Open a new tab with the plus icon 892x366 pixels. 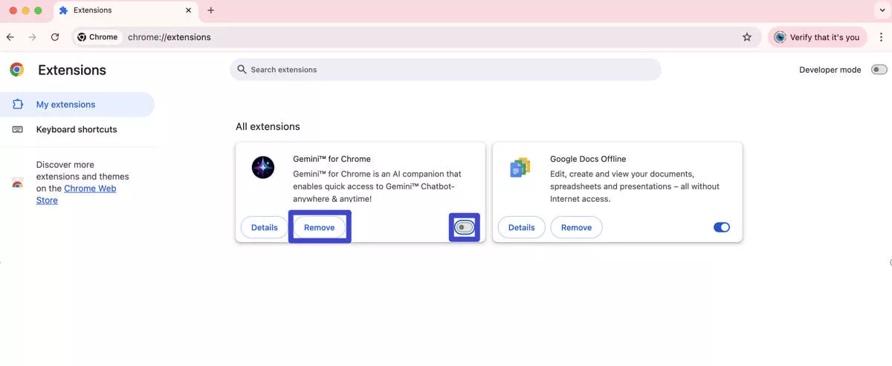pyautogui.click(x=211, y=10)
